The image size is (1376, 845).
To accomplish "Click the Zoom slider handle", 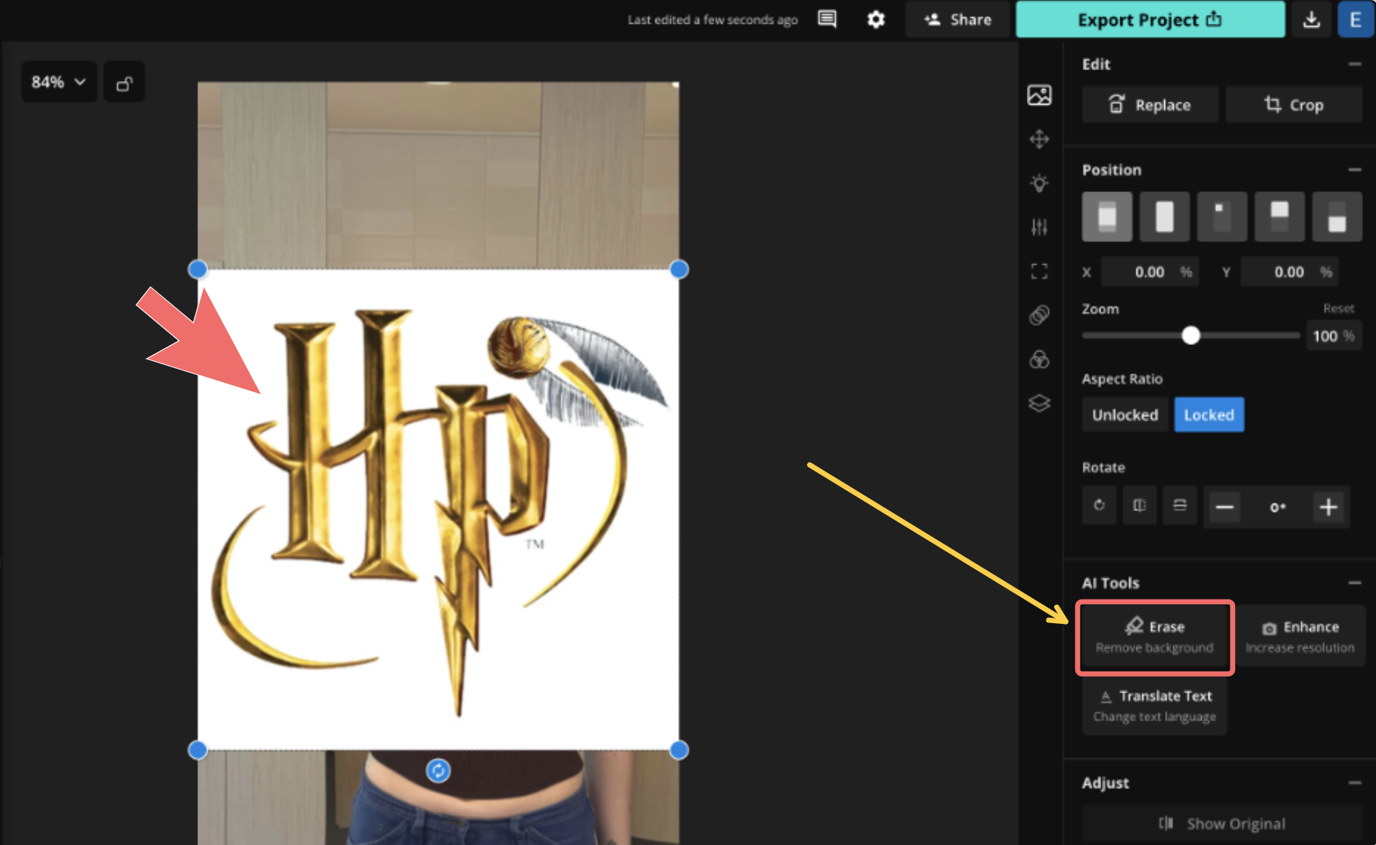I will 1190,335.
